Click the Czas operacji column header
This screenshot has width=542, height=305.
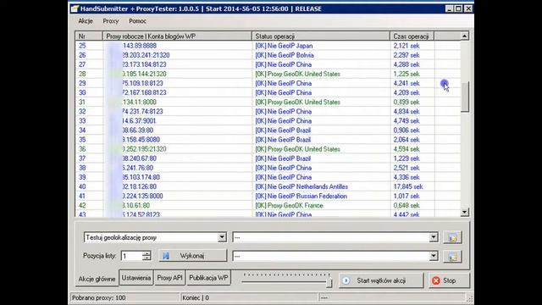pyautogui.click(x=412, y=36)
